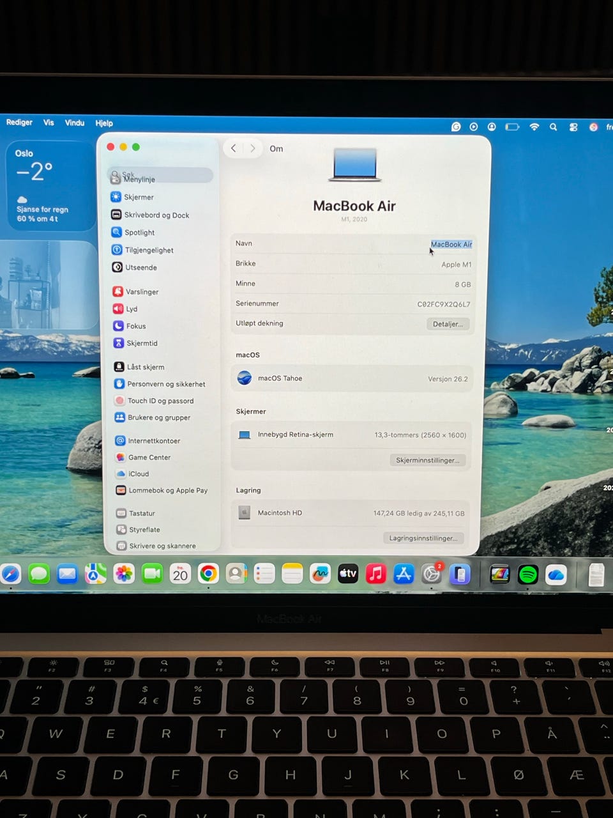Image resolution: width=613 pixels, height=818 pixels.
Task: Open Tilgjengelighet settings pane
Action: pos(143,250)
